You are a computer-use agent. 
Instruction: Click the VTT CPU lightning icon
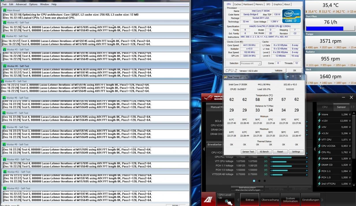[x=319, y=140]
